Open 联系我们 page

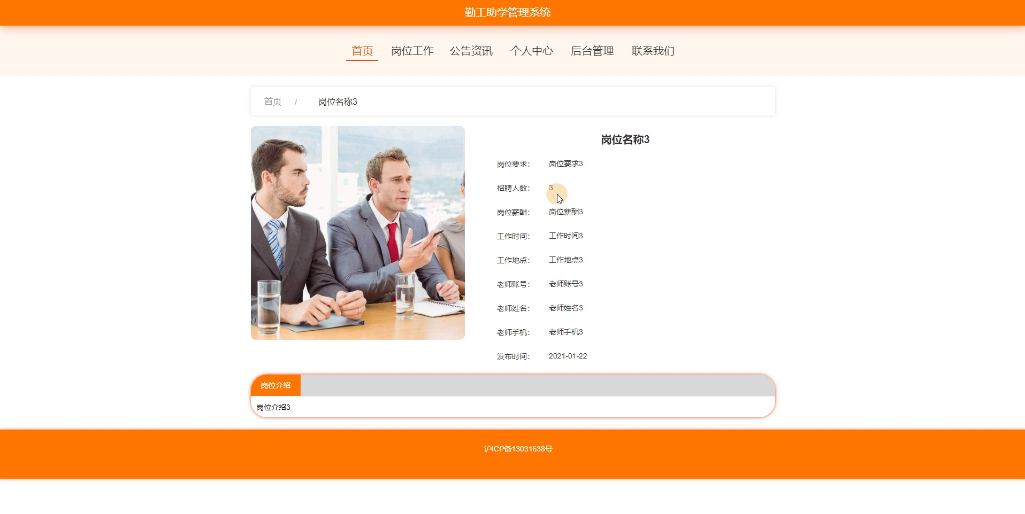(653, 51)
